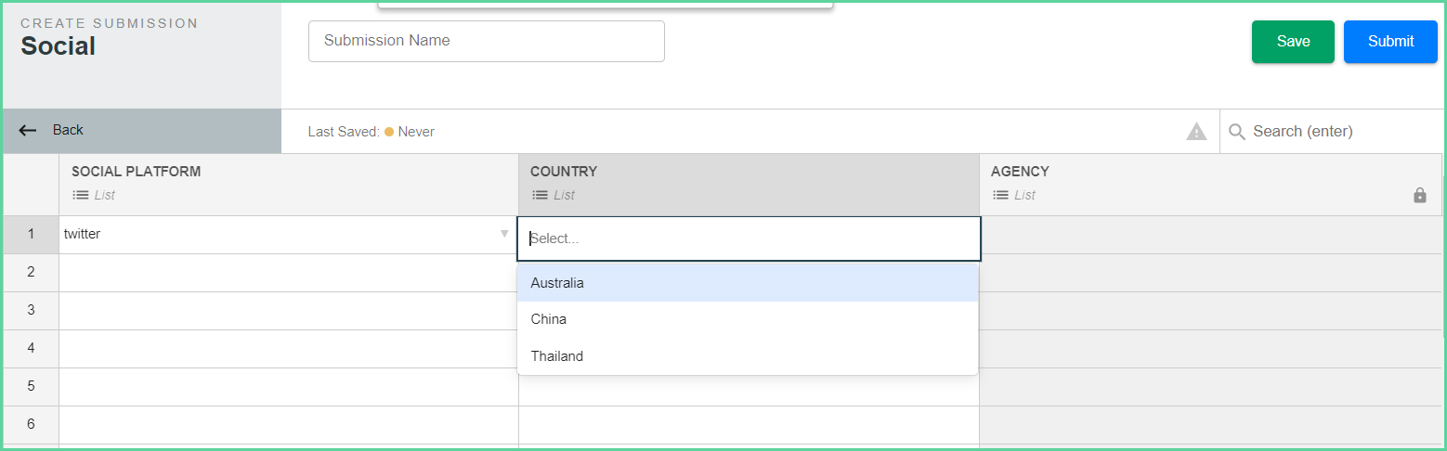Image resolution: width=1447 pixels, height=451 pixels.
Task: Click the Submission Name input field
Action: (x=487, y=41)
